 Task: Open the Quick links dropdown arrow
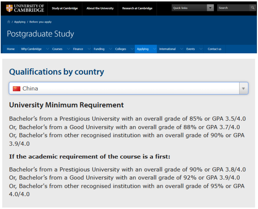pos(210,8)
